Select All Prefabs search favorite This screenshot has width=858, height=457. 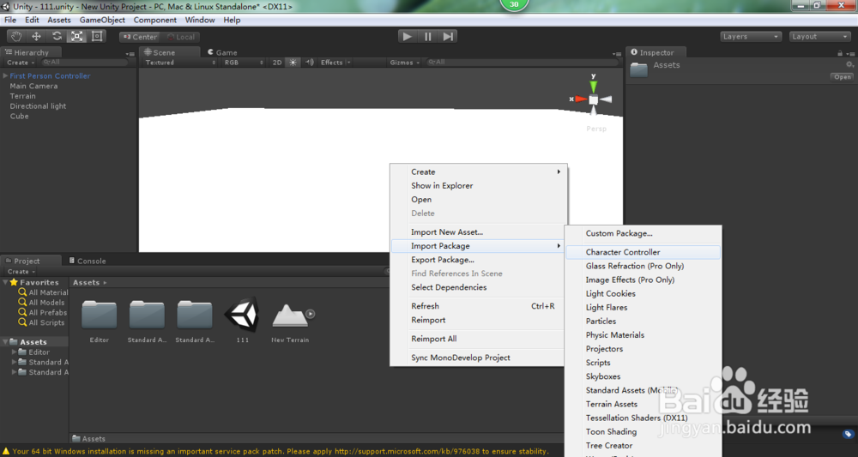click(x=43, y=313)
